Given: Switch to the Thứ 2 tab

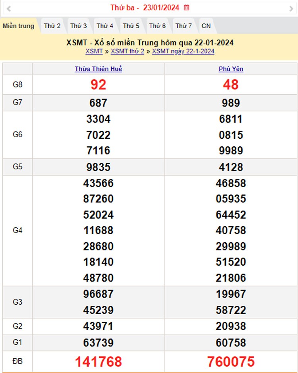Looking at the screenshot, I should (x=52, y=26).
